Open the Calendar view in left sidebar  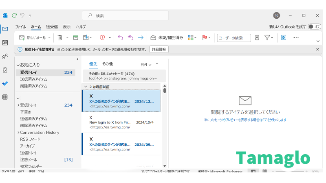tap(5, 43)
